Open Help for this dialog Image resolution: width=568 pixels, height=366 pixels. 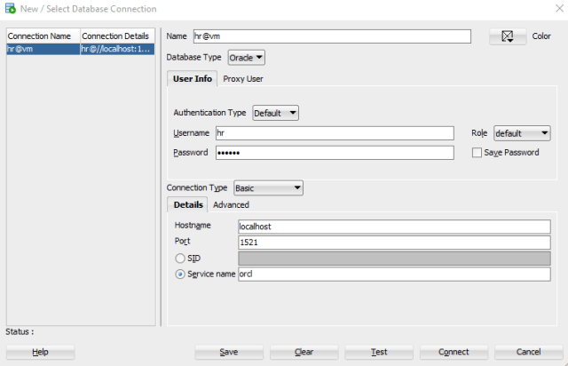pos(40,352)
